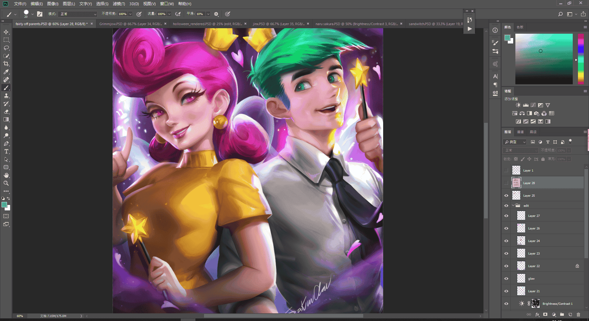Switch to the Grimmjow.PSD document tab
Viewport: 589px width, 321px height.
130,24
